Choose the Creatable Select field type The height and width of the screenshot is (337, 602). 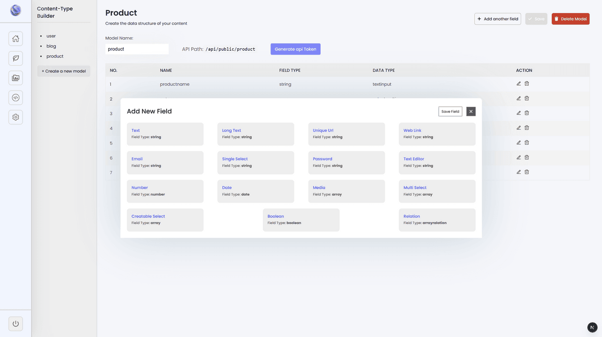point(165,220)
